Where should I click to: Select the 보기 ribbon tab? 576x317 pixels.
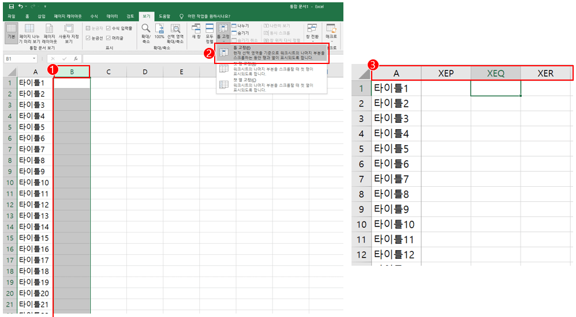[x=146, y=16]
